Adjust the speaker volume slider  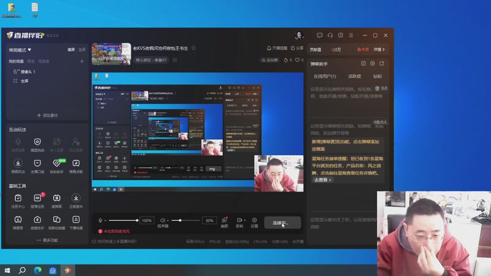185,221
